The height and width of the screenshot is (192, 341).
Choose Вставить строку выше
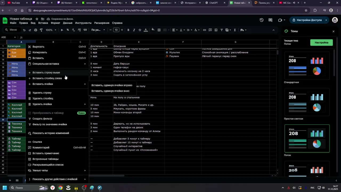click(57, 73)
